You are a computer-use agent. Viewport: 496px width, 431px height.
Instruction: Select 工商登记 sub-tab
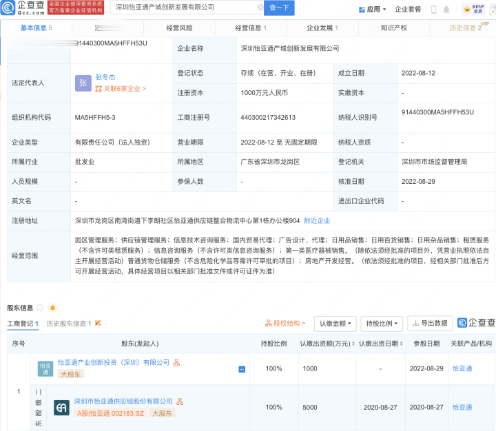(23, 324)
